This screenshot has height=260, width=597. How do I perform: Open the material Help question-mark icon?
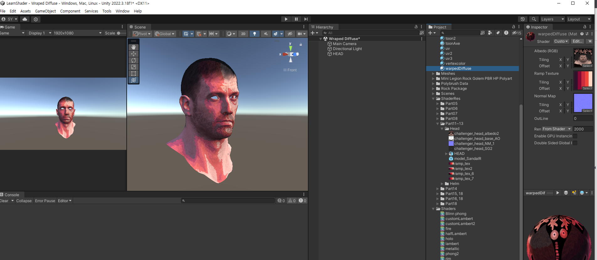(x=582, y=34)
